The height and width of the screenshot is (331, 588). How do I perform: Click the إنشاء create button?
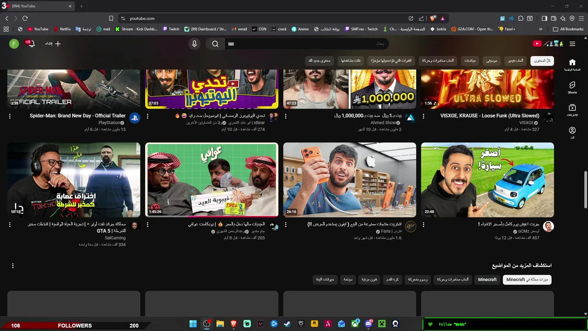click(x=52, y=44)
